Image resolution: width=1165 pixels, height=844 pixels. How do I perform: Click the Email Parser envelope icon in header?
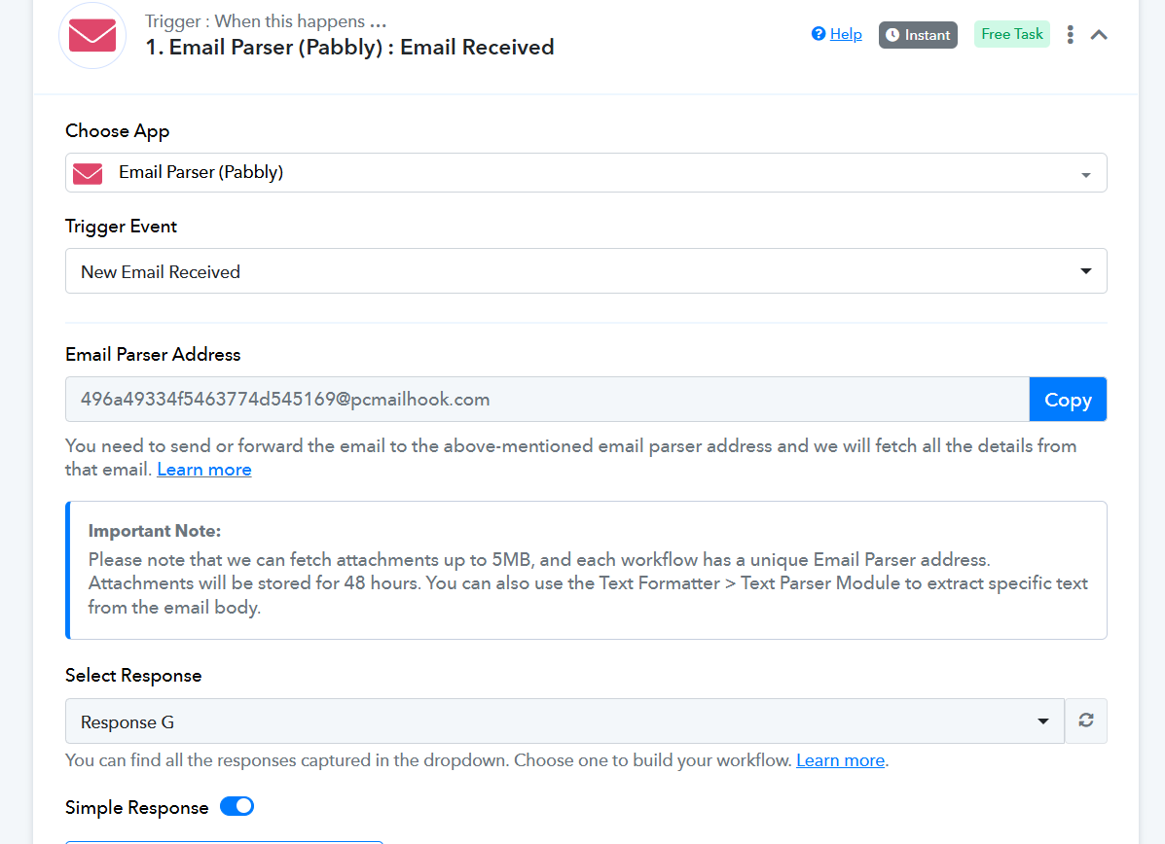click(x=92, y=36)
